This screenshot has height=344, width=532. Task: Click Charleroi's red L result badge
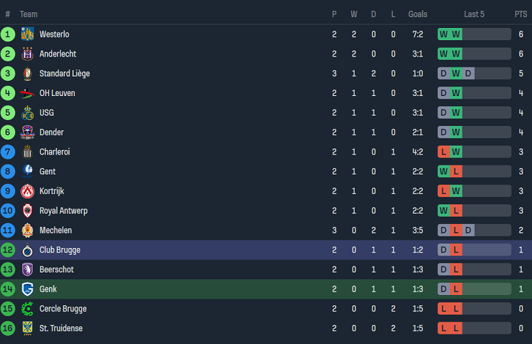(x=444, y=152)
